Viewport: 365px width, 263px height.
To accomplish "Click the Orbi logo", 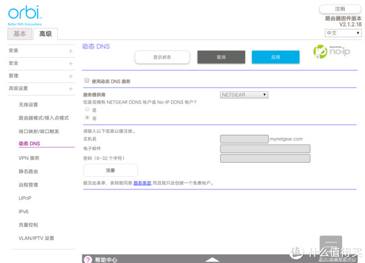I will click(x=22, y=13).
